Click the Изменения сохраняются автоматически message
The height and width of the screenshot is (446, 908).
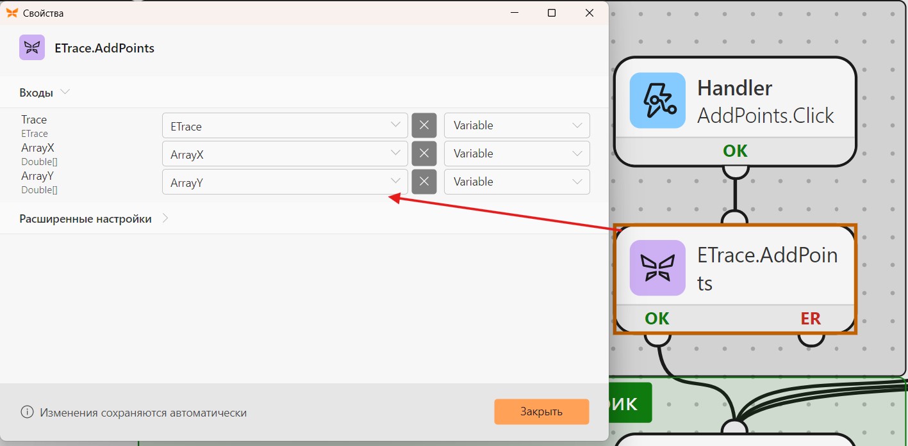tap(143, 413)
